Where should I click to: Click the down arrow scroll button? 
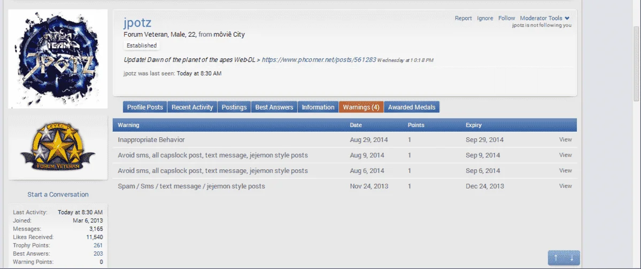coord(572,258)
